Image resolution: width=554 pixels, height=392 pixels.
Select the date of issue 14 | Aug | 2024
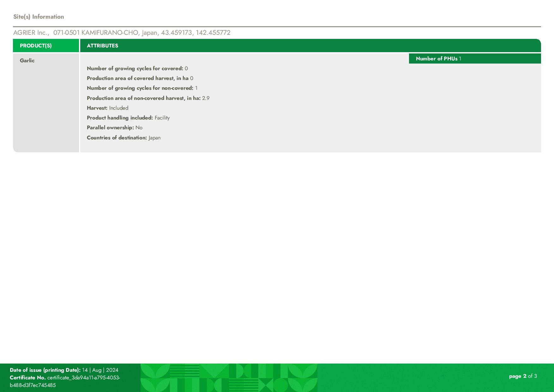[100, 370]
